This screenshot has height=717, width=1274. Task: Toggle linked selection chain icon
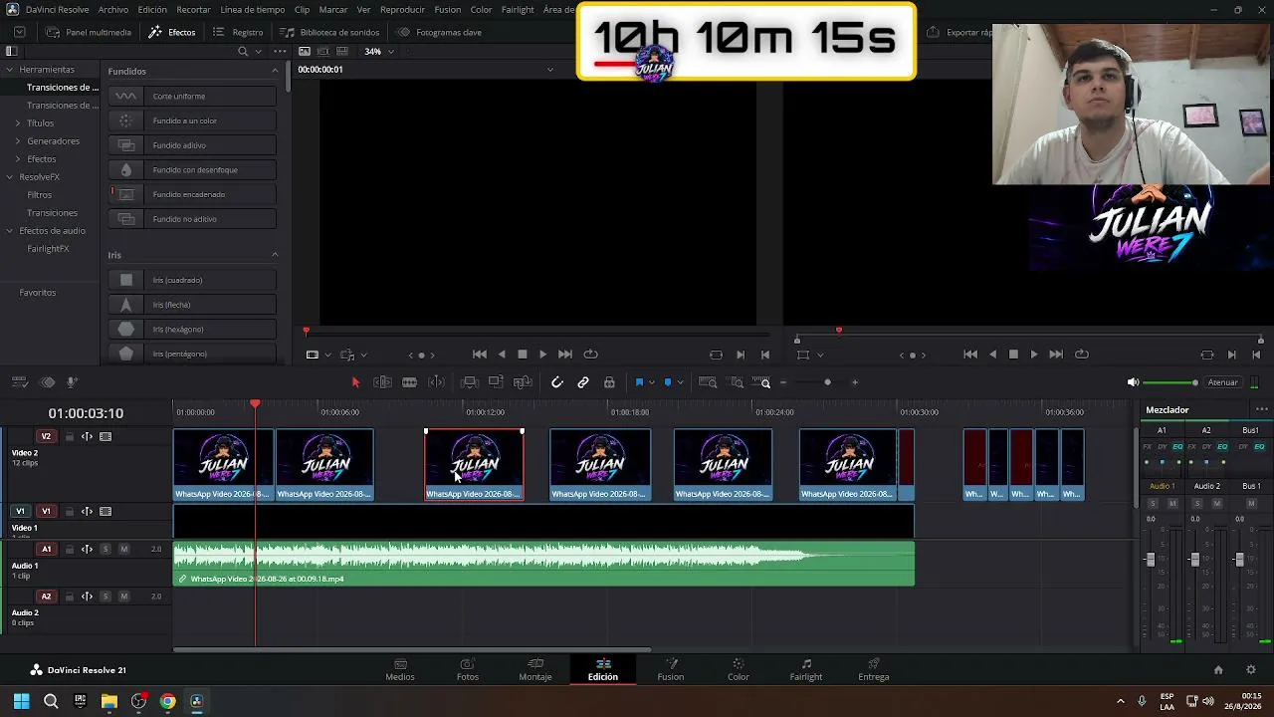[x=583, y=382]
